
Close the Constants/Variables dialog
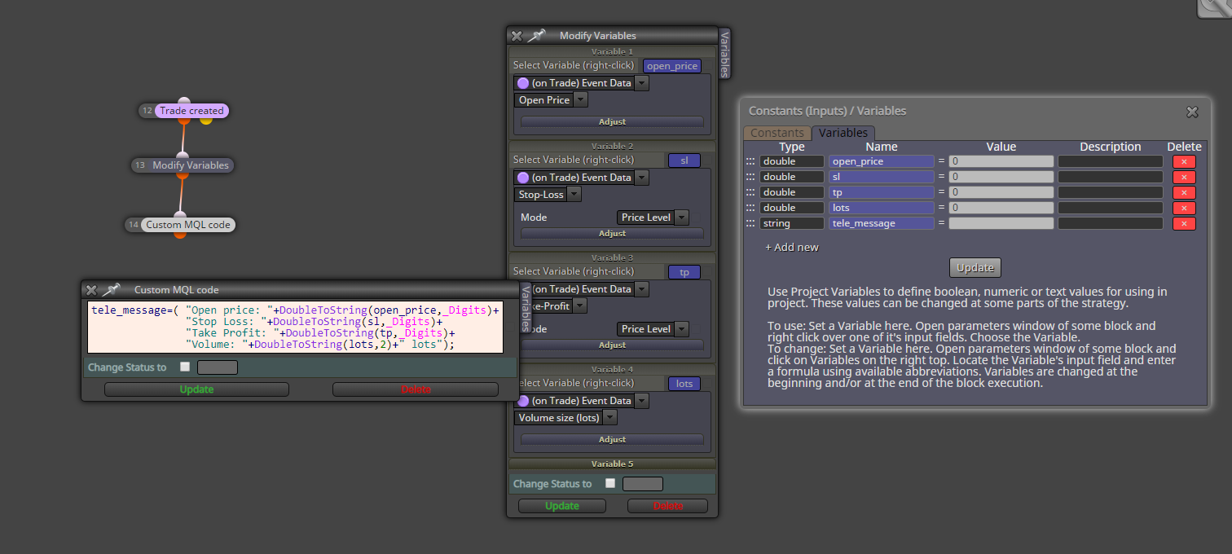pos(1192,112)
